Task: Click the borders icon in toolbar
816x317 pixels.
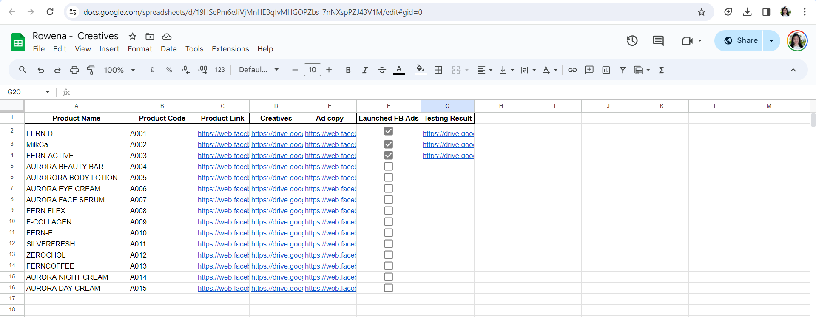Action: pyautogui.click(x=438, y=70)
